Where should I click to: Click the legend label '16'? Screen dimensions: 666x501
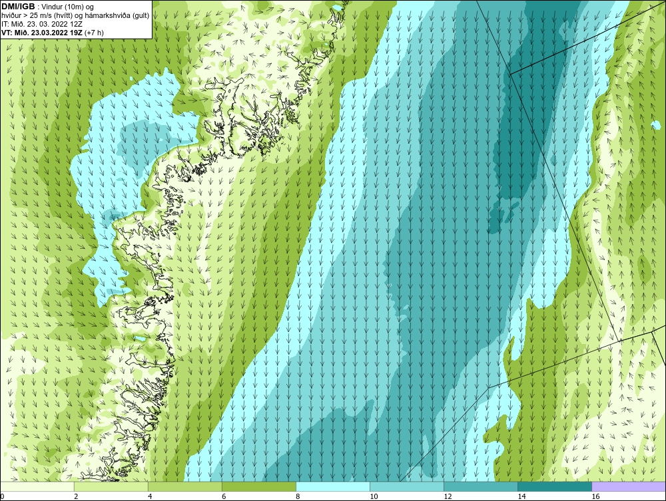pos(595,496)
